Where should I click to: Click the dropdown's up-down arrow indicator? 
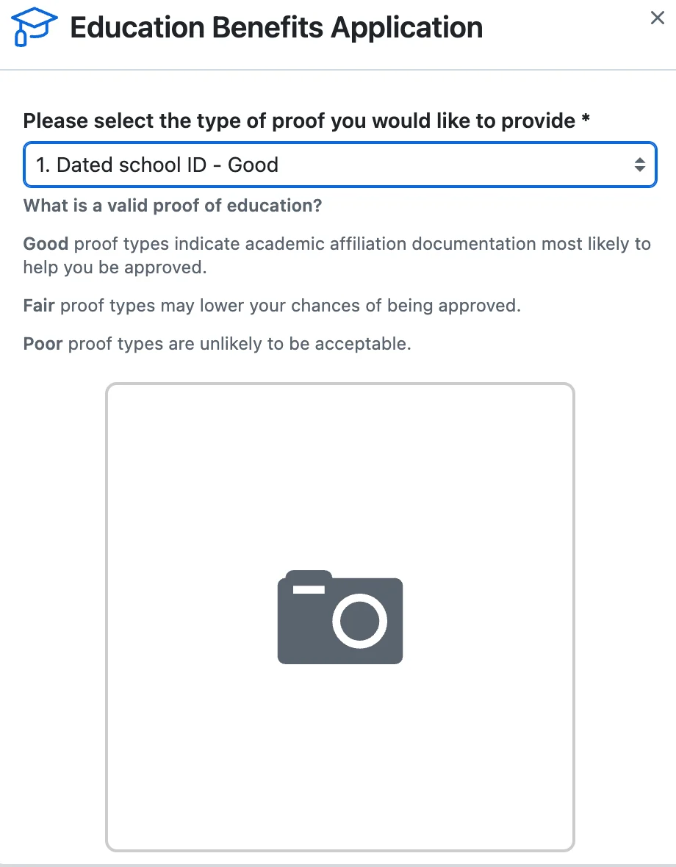pos(639,165)
